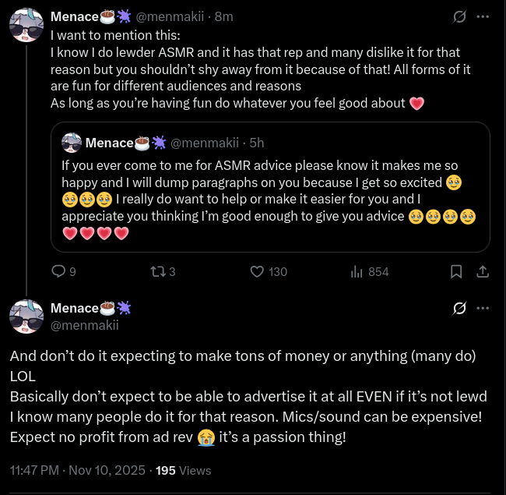Open more options on bottom tweet

click(x=483, y=309)
